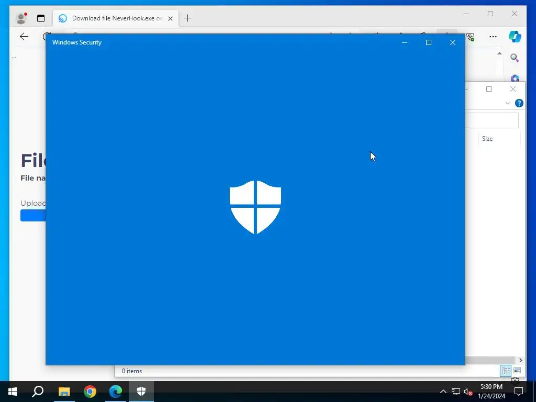Open the muted volume tray icon
The width and height of the screenshot is (536, 402).
tap(468, 392)
